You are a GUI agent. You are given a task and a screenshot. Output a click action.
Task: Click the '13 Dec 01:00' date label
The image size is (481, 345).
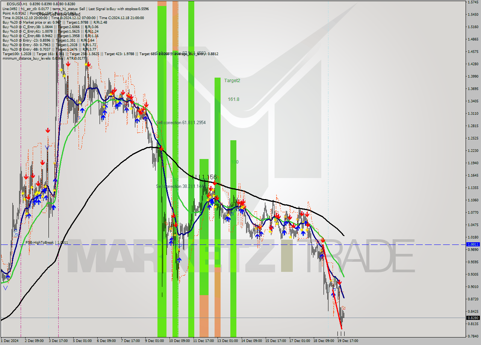coord(228,341)
